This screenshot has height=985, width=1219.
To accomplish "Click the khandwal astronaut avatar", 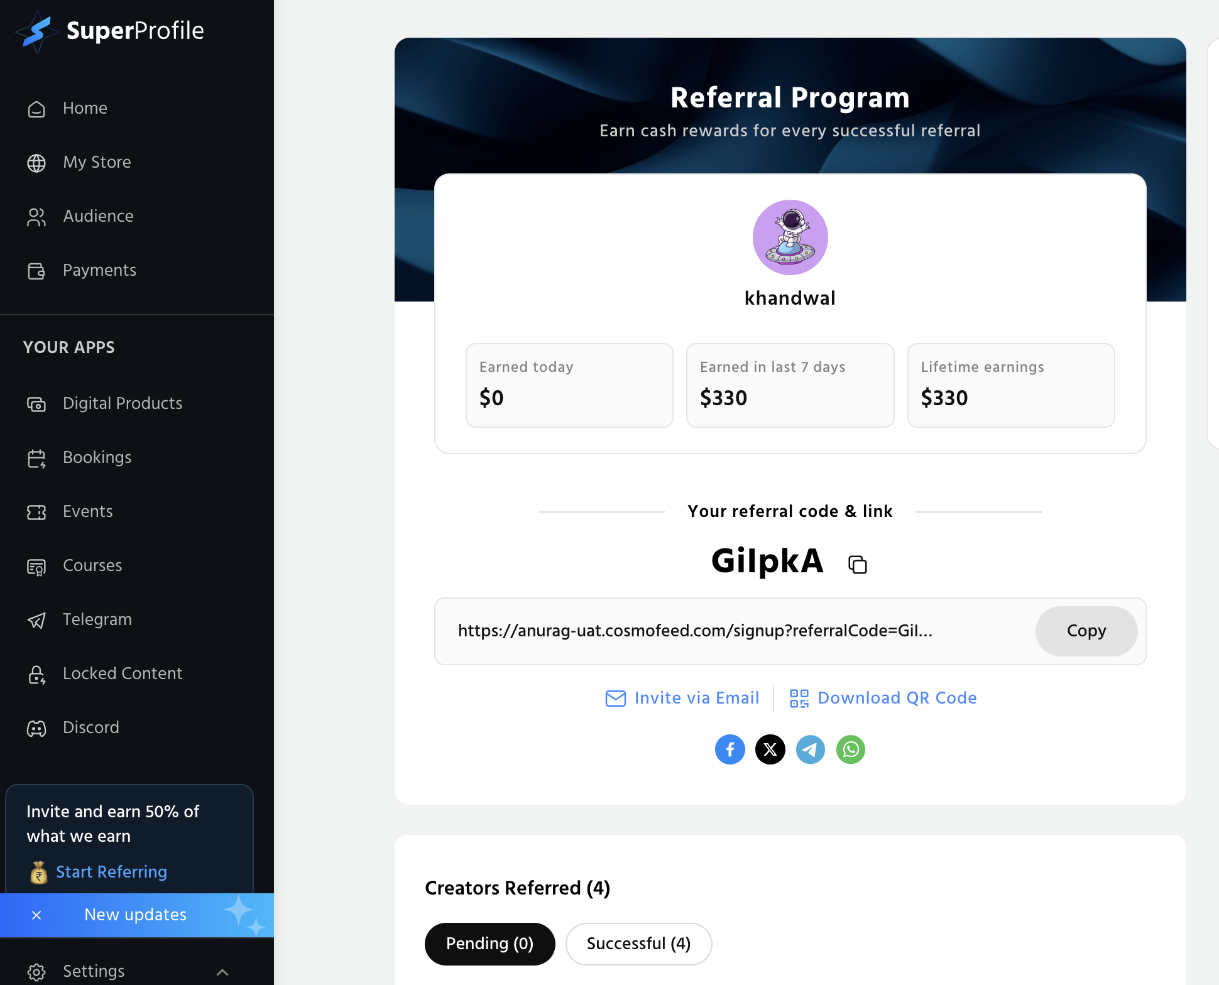I will pyautogui.click(x=790, y=237).
